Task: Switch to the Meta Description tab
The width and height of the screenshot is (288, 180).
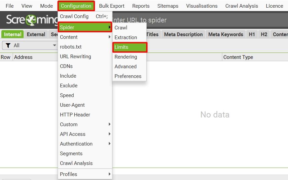Action: tap(183, 34)
